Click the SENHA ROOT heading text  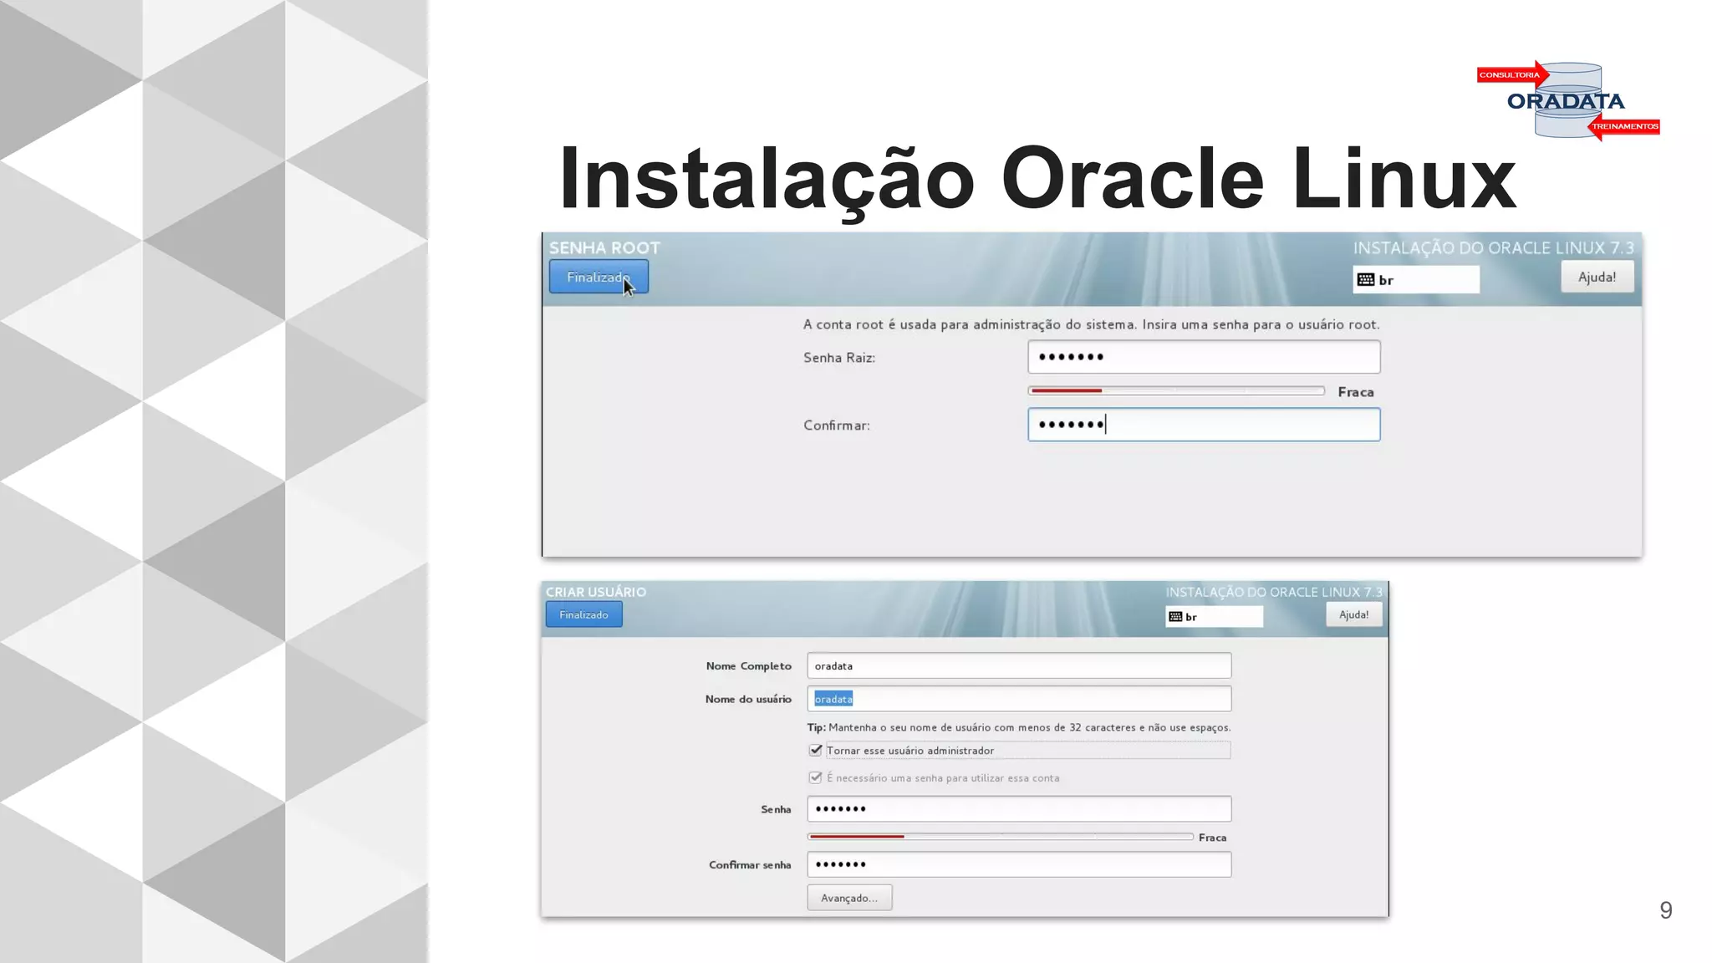(x=604, y=247)
